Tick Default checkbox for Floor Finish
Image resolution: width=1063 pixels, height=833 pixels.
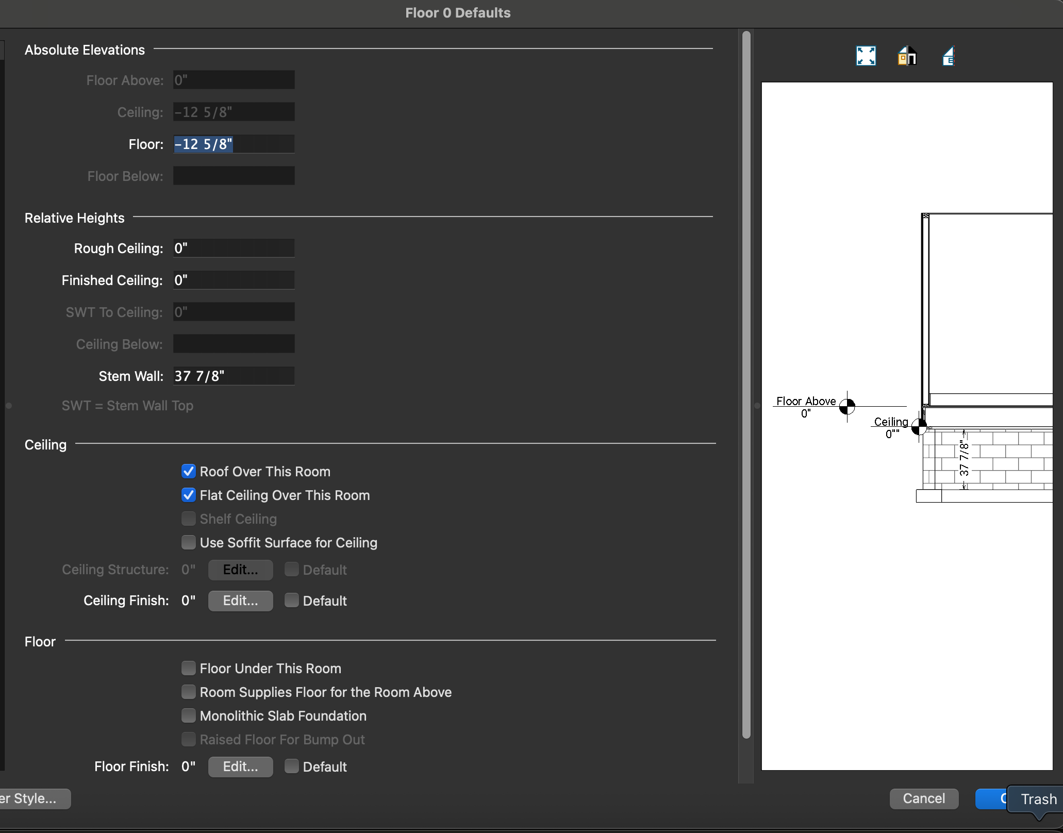click(292, 767)
